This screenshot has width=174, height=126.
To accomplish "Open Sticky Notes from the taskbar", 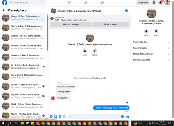I will [x=32, y=123].
